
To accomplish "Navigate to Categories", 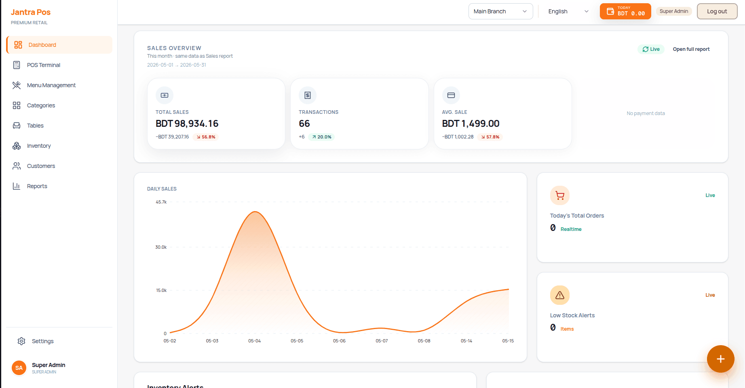I will [59, 105].
